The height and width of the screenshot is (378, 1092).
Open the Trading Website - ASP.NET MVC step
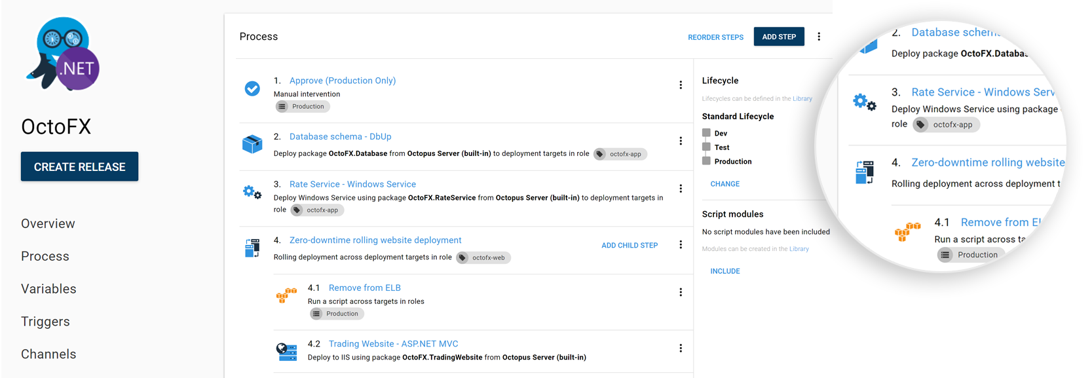pos(393,344)
